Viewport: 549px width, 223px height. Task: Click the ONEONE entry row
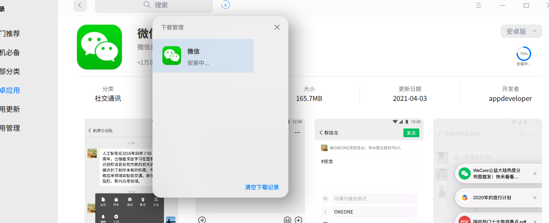pyautogui.click(x=374, y=212)
